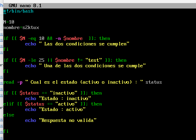This screenshot has width=196, height=140.
Task: Click the final 'fi' at script end
Action: [6, 131]
